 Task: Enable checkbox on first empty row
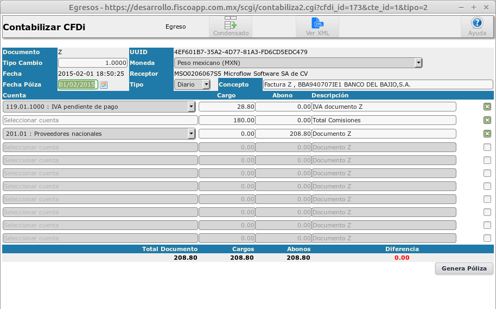487,147
